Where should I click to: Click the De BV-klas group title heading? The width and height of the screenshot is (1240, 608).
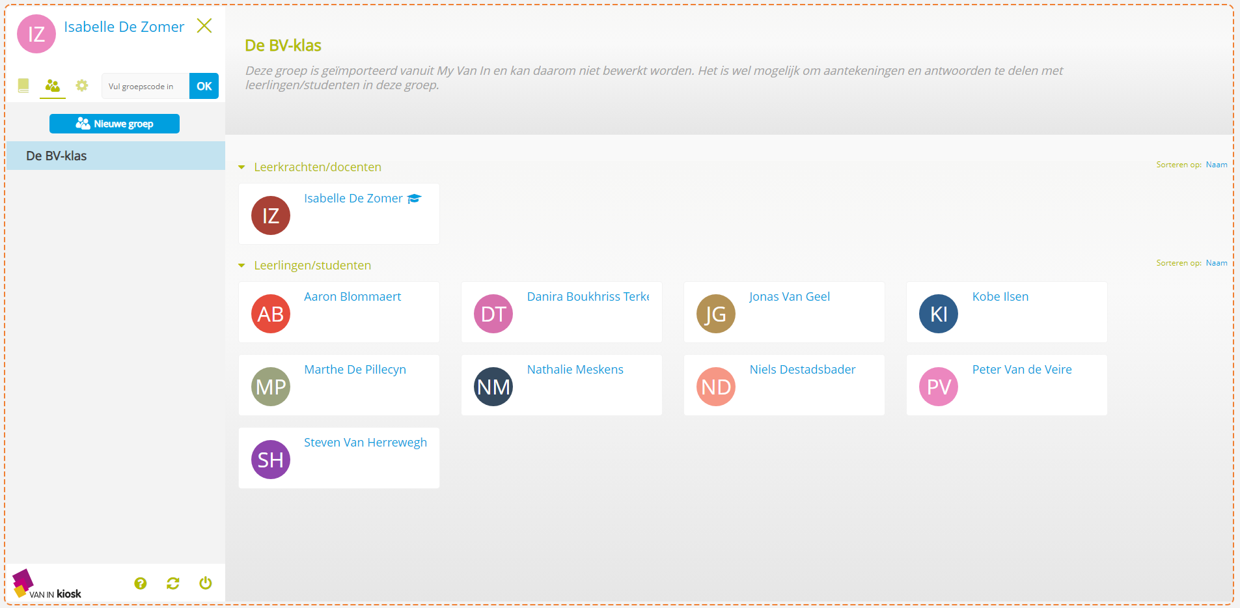pyautogui.click(x=283, y=46)
